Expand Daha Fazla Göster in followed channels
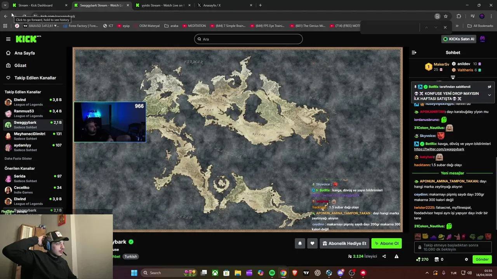 click(x=18, y=158)
